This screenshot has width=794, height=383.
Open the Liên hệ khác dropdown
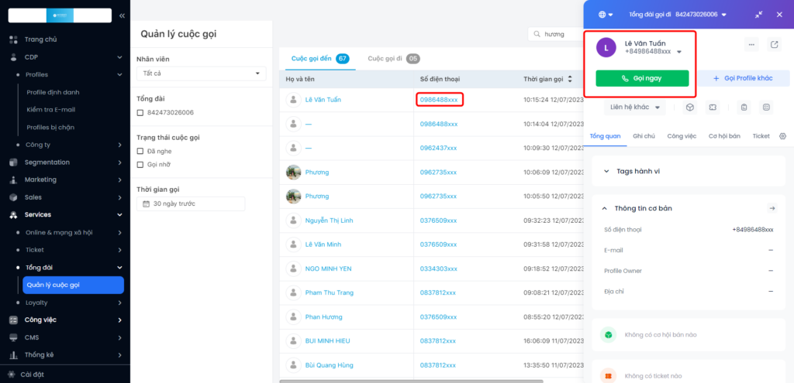pos(634,107)
